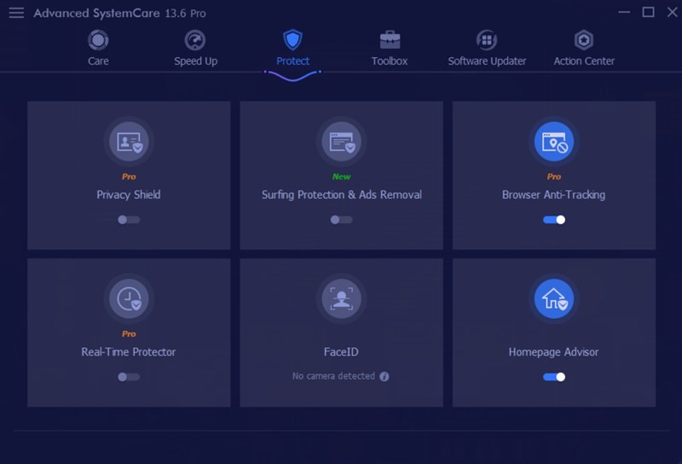Click the Software Updater grid icon

coord(487,40)
